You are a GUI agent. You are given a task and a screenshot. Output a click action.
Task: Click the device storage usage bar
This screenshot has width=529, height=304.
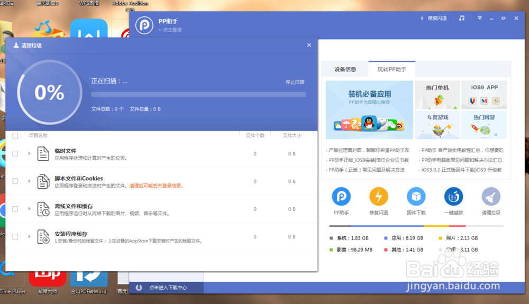(416, 226)
